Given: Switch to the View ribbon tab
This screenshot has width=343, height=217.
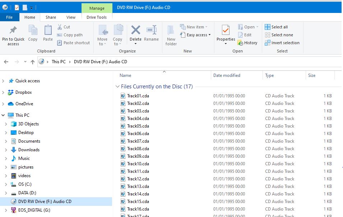Looking at the screenshot, I should (71, 17).
